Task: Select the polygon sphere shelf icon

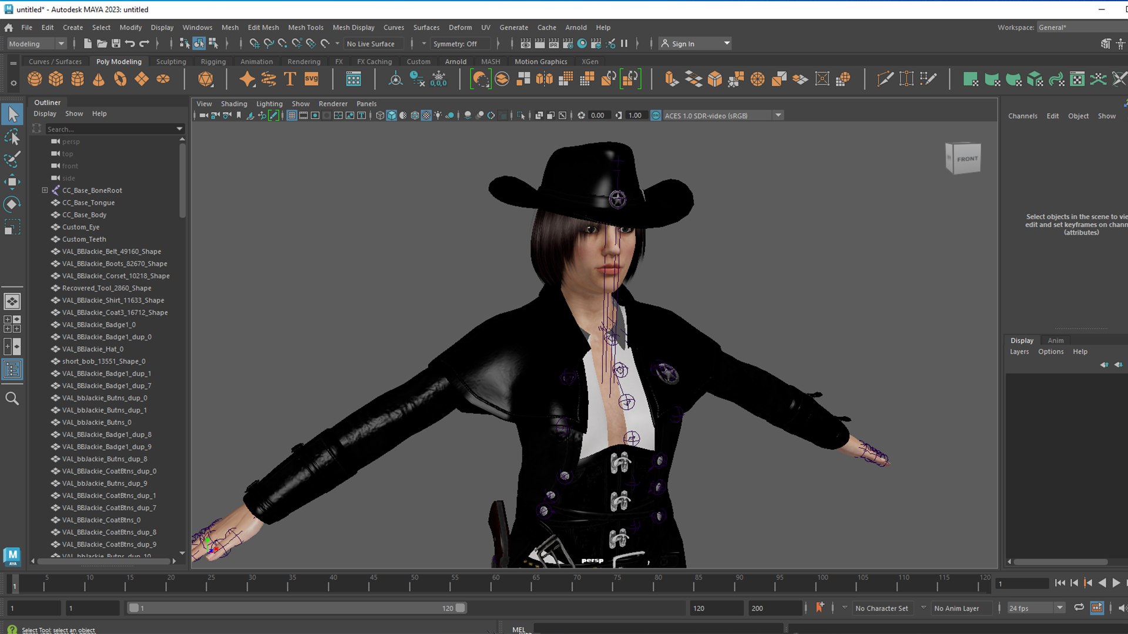Action: point(35,79)
